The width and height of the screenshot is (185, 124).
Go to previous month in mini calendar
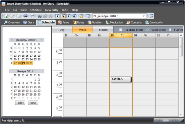12,40
